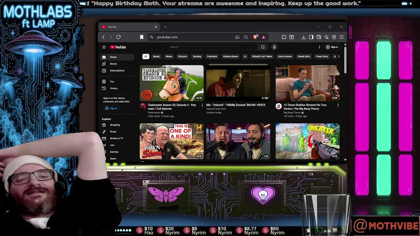Viewport: 420px width, 236px height.
Task: Open Shorts in YouTube sidebar
Action: click(117, 64)
